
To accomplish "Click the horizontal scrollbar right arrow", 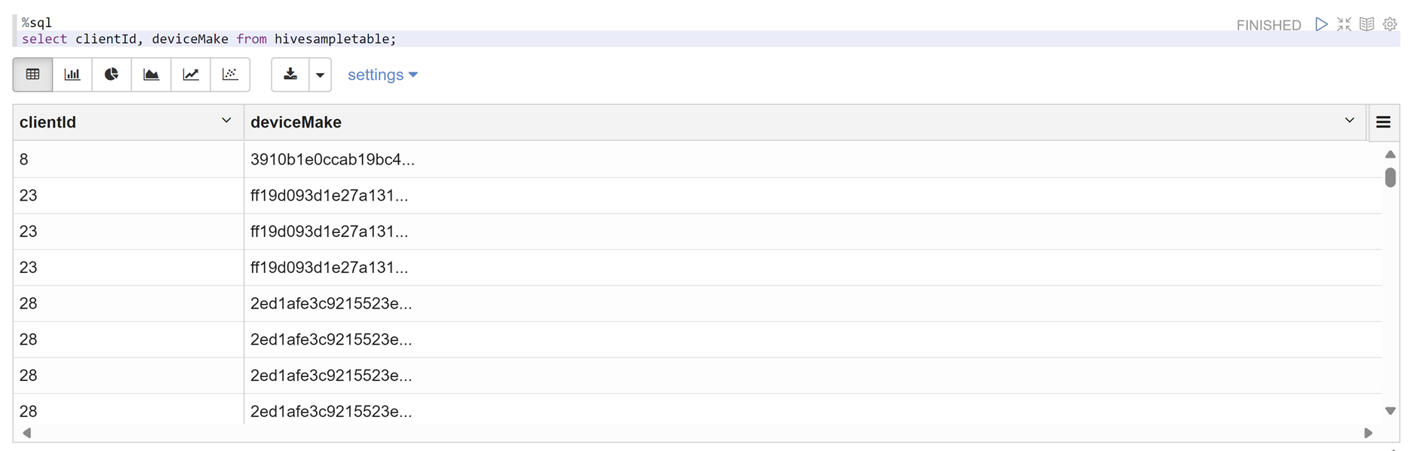I will (1368, 433).
